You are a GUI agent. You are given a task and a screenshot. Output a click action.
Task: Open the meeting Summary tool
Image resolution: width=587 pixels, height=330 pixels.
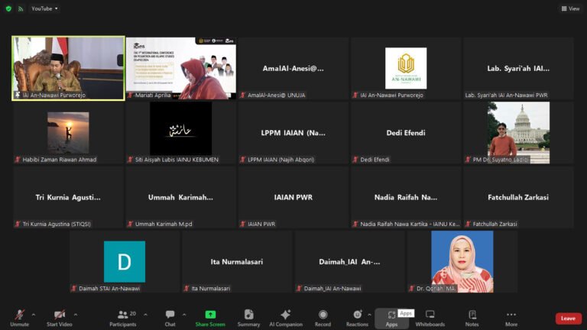point(248,319)
